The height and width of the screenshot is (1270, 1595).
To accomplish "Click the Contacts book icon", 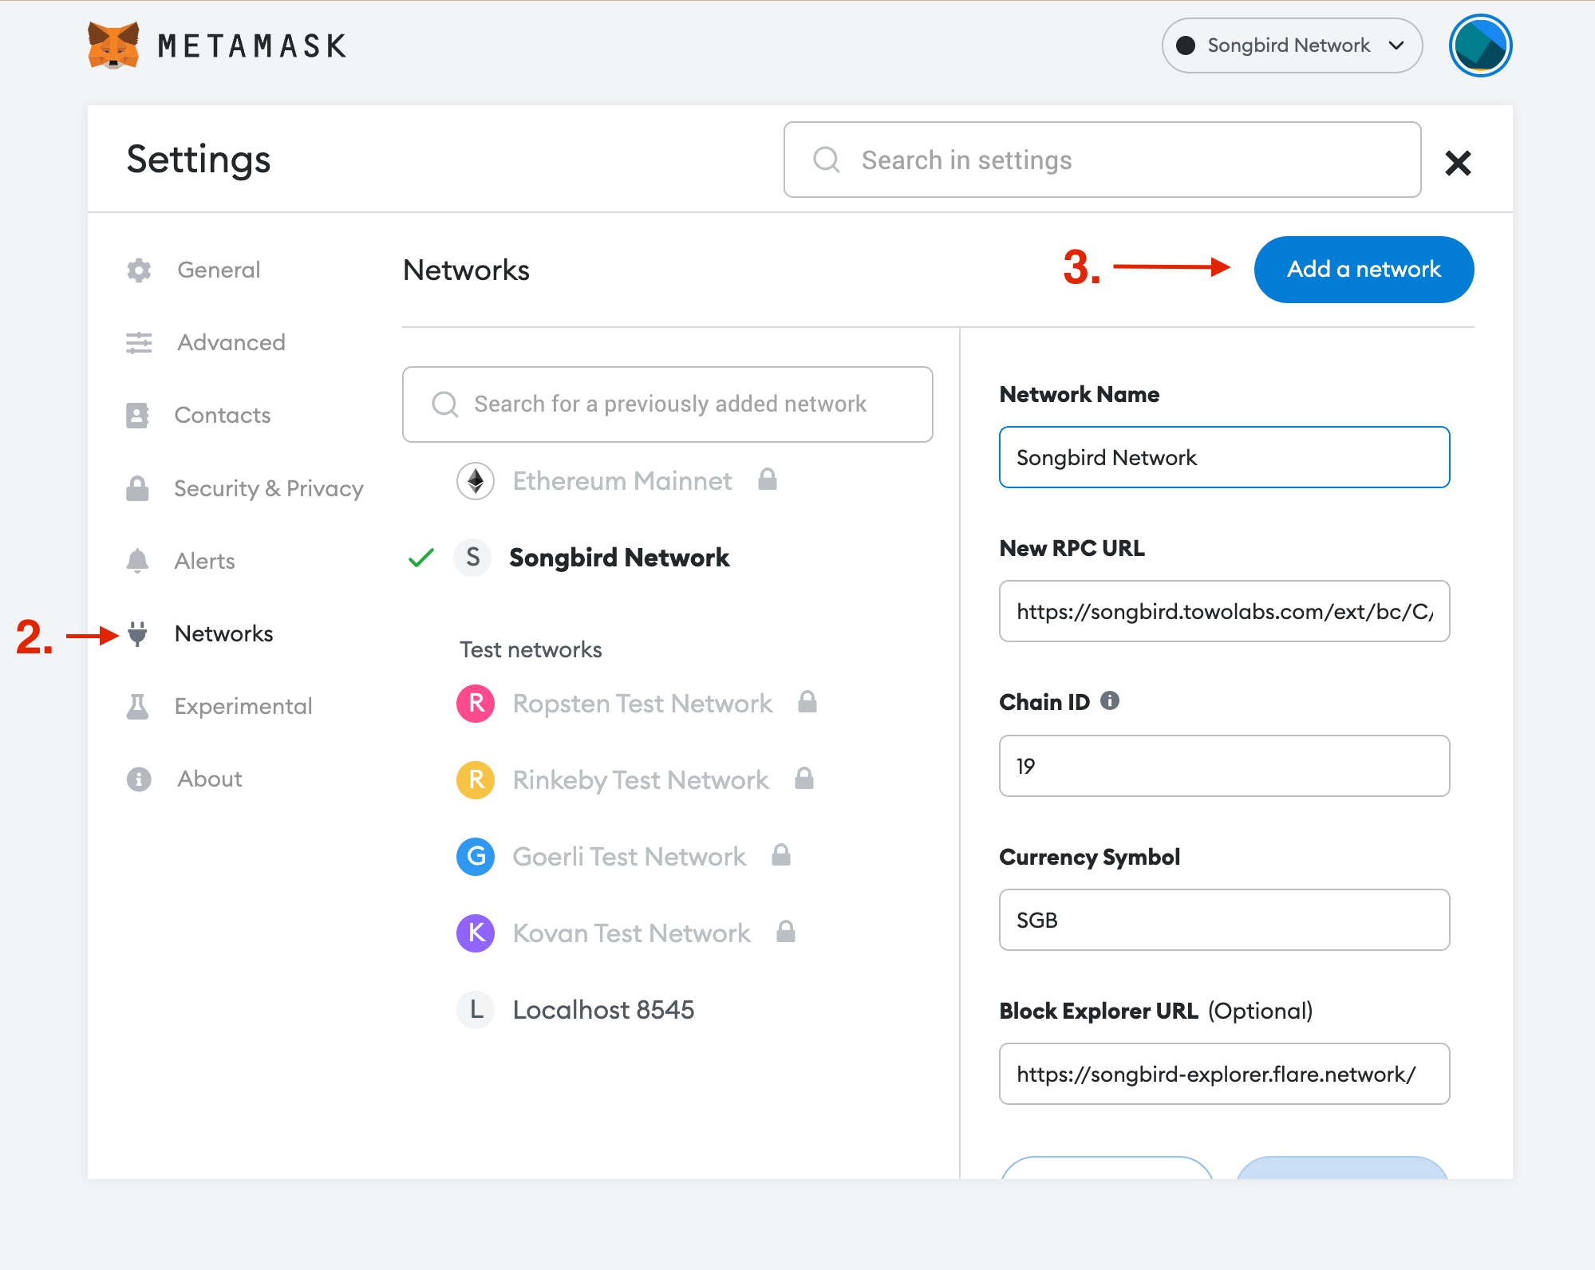I will 137,416.
